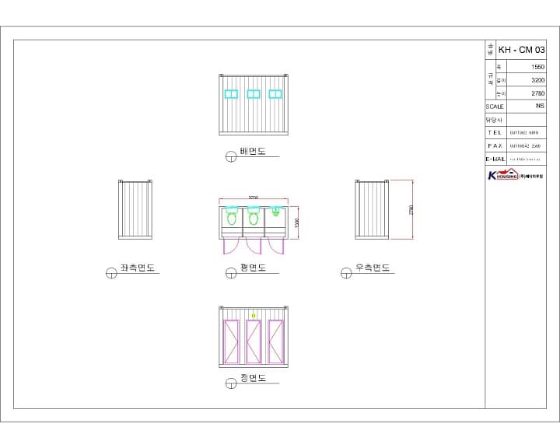The height and width of the screenshot is (448, 560).
Task: Select the left magenta door in front elevation
Action: click(x=231, y=342)
